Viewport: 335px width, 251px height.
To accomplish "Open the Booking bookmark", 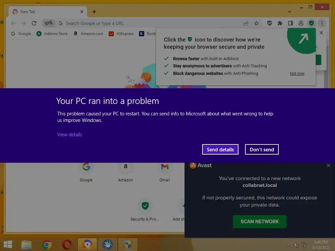I will pyautogui.click(x=148, y=34).
